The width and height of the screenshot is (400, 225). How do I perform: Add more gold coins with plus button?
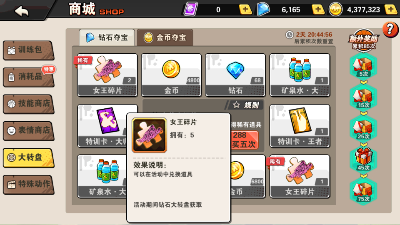(x=391, y=10)
